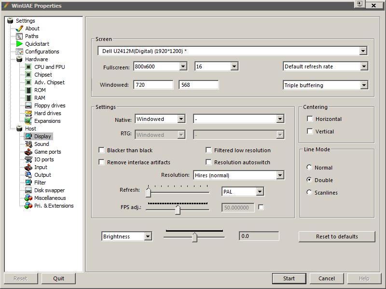Click the Display monitor icon
This screenshot has height=289, width=386.
pyautogui.click(x=28, y=136)
